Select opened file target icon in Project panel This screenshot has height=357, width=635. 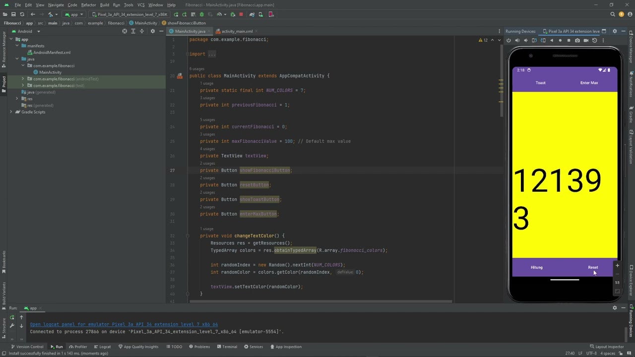point(125,31)
